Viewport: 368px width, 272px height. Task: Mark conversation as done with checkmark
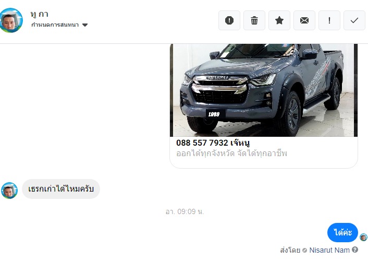click(354, 20)
